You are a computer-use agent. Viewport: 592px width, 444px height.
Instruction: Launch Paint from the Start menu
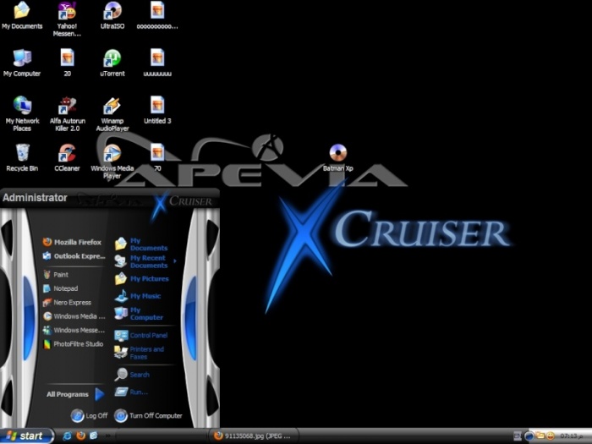[56, 275]
